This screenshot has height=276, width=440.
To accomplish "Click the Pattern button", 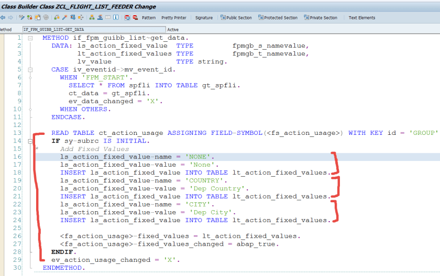I will (149, 18).
